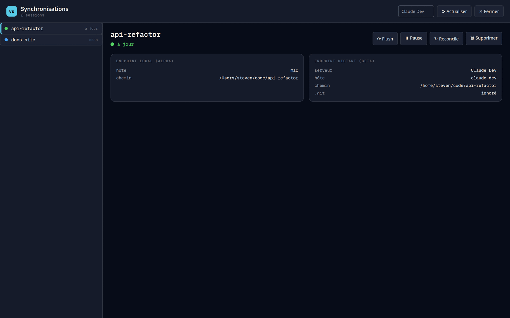510x318 pixels.
Task: Select the api-refactor session in sidebar
Action: (51, 29)
